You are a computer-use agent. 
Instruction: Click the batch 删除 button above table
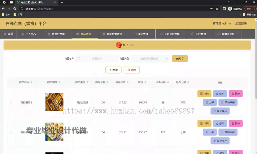[132, 70]
